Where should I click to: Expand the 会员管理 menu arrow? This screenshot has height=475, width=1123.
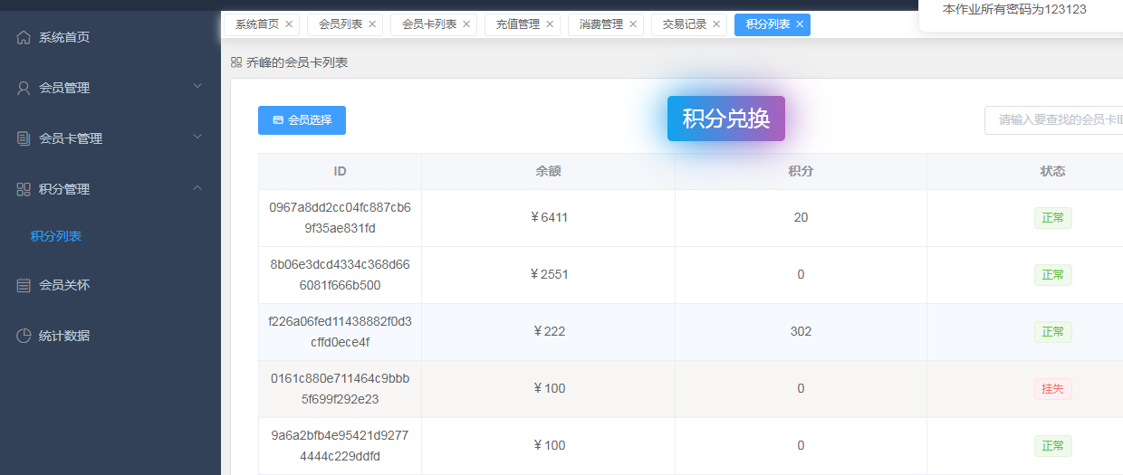pos(197,87)
